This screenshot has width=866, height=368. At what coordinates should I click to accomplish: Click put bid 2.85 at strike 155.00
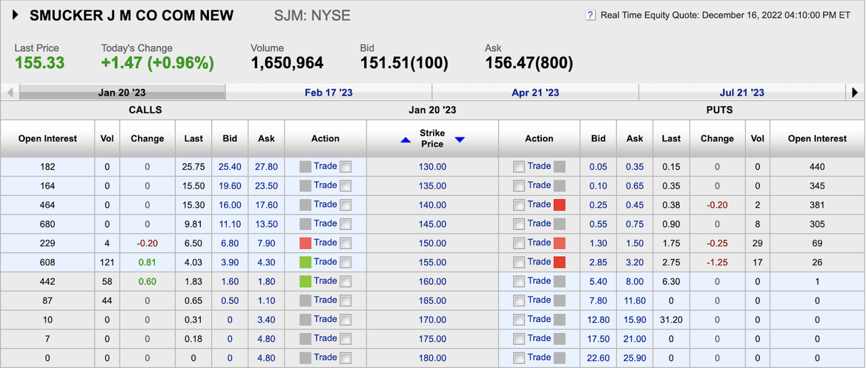click(598, 262)
